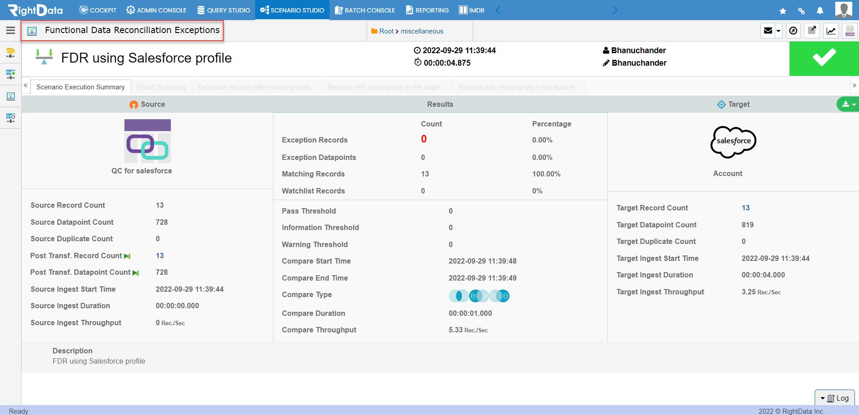Open the Batch Console menu
The image size is (859, 415).
click(x=365, y=10)
